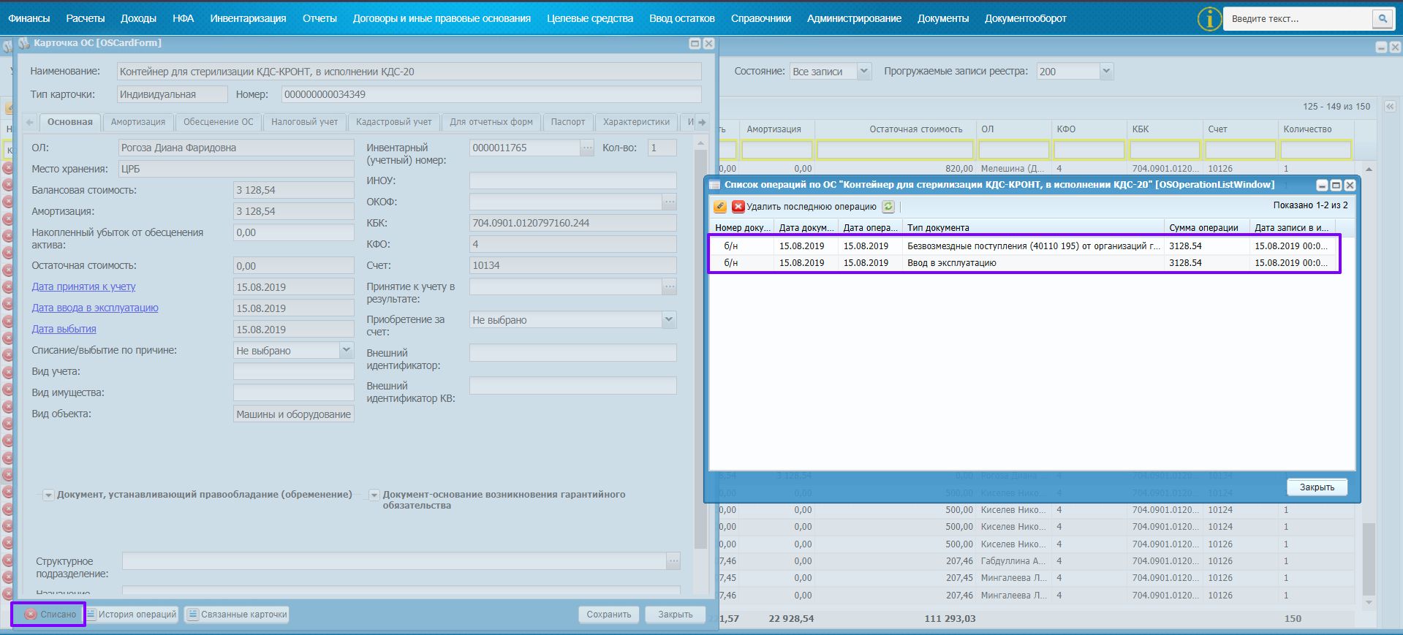
Task: Open Дата выбытия link
Action: point(64,330)
